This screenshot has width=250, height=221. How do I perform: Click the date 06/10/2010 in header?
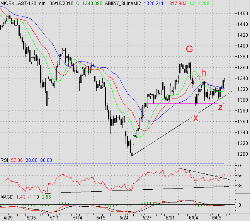[61, 3]
